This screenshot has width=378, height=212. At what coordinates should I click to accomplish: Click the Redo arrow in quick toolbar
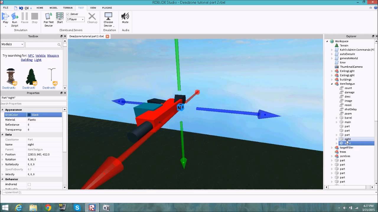pos(27,8)
